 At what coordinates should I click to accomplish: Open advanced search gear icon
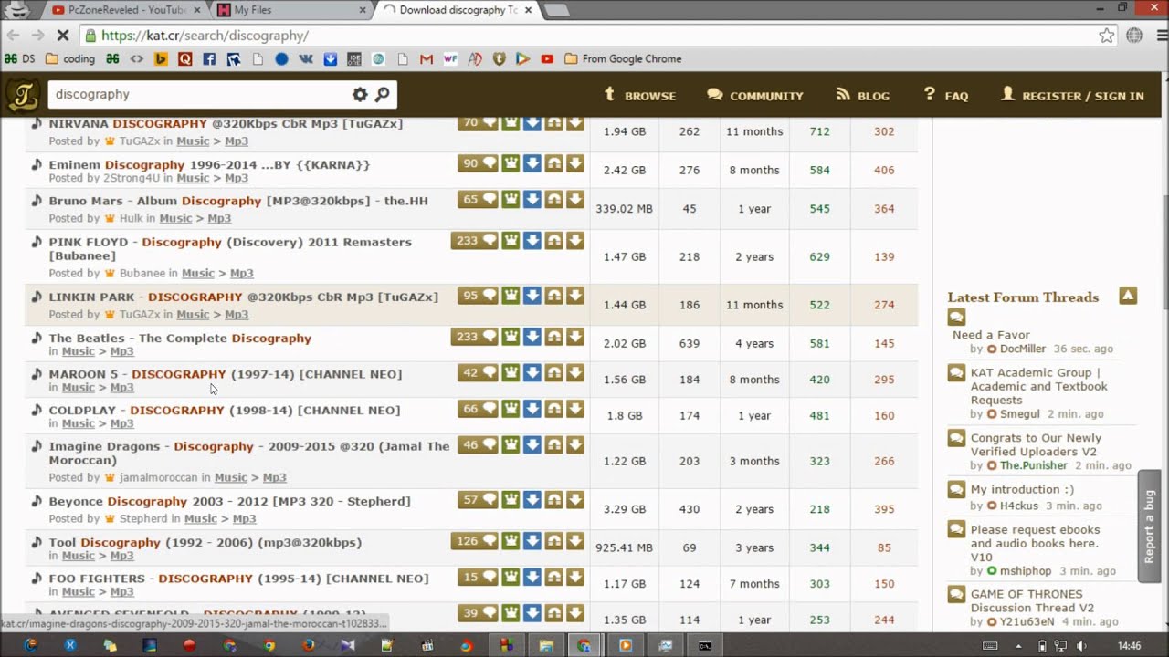[x=360, y=94]
